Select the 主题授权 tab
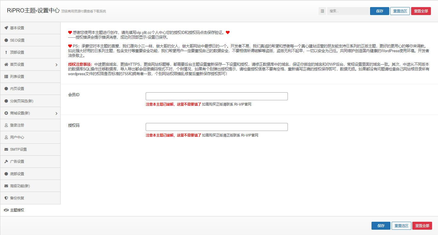The width and height of the screenshot is (438, 235). (30, 210)
